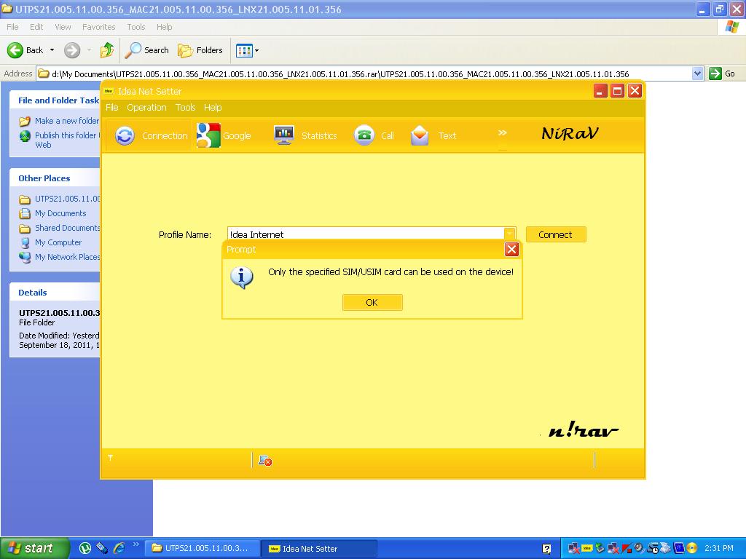Click the Call phone icon
Screen dimensions: 746x559
364,135
